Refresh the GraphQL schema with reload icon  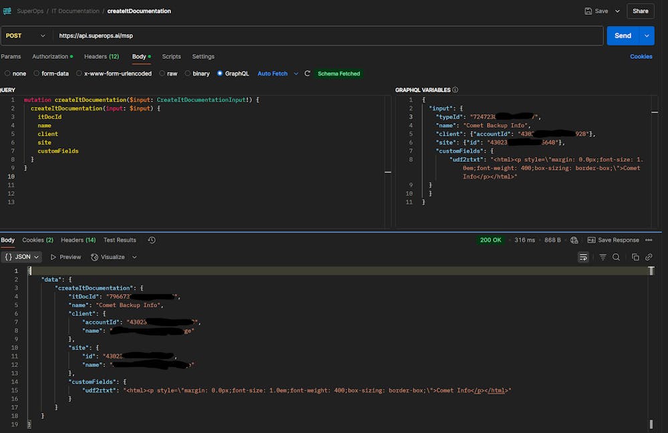pos(307,74)
